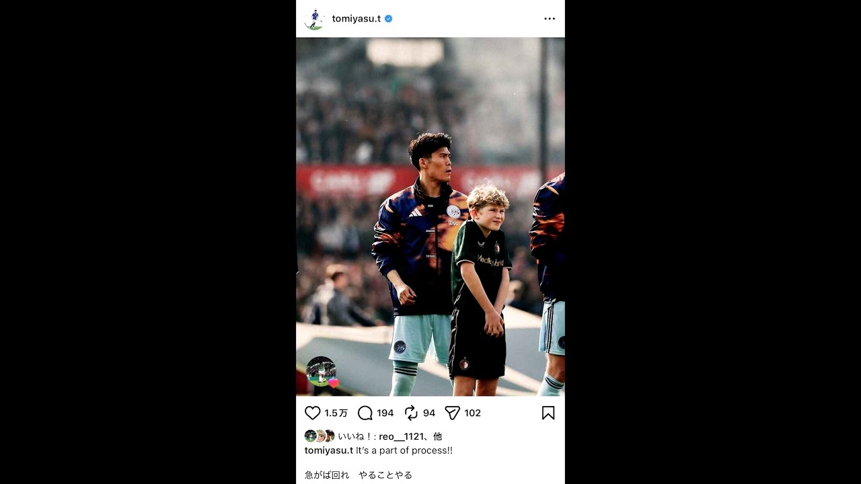Tap the tagged avatar with heart sticker
Screen dimensions: 861x484
click(322, 371)
